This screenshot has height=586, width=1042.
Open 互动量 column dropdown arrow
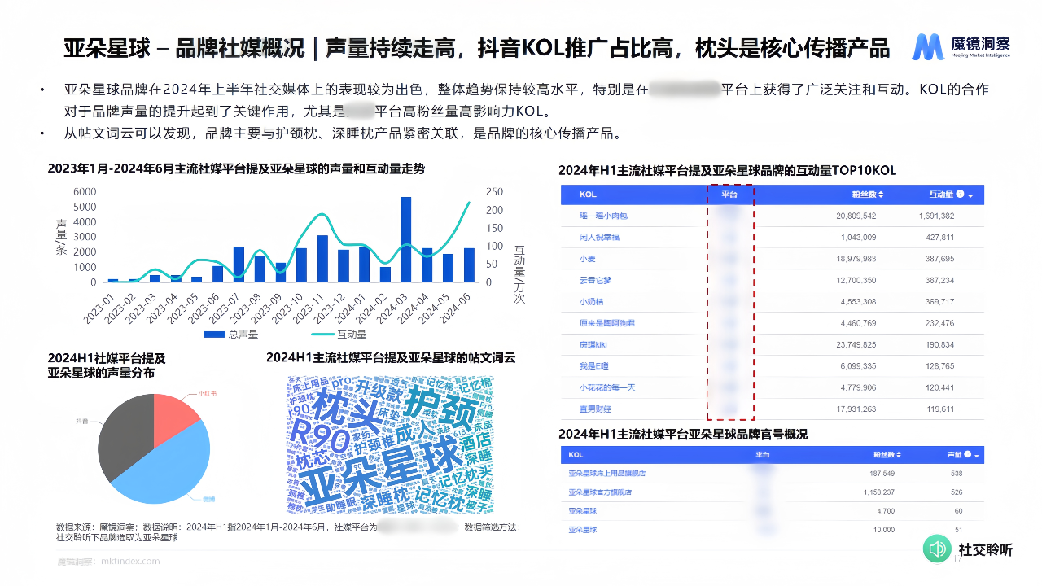(x=971, y=195)
